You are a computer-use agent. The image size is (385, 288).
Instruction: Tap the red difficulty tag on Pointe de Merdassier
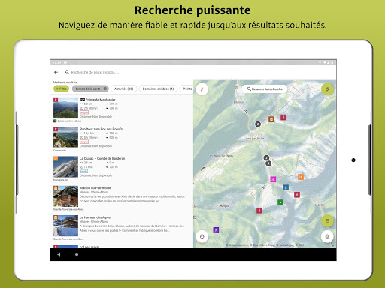tap(84, 112)
